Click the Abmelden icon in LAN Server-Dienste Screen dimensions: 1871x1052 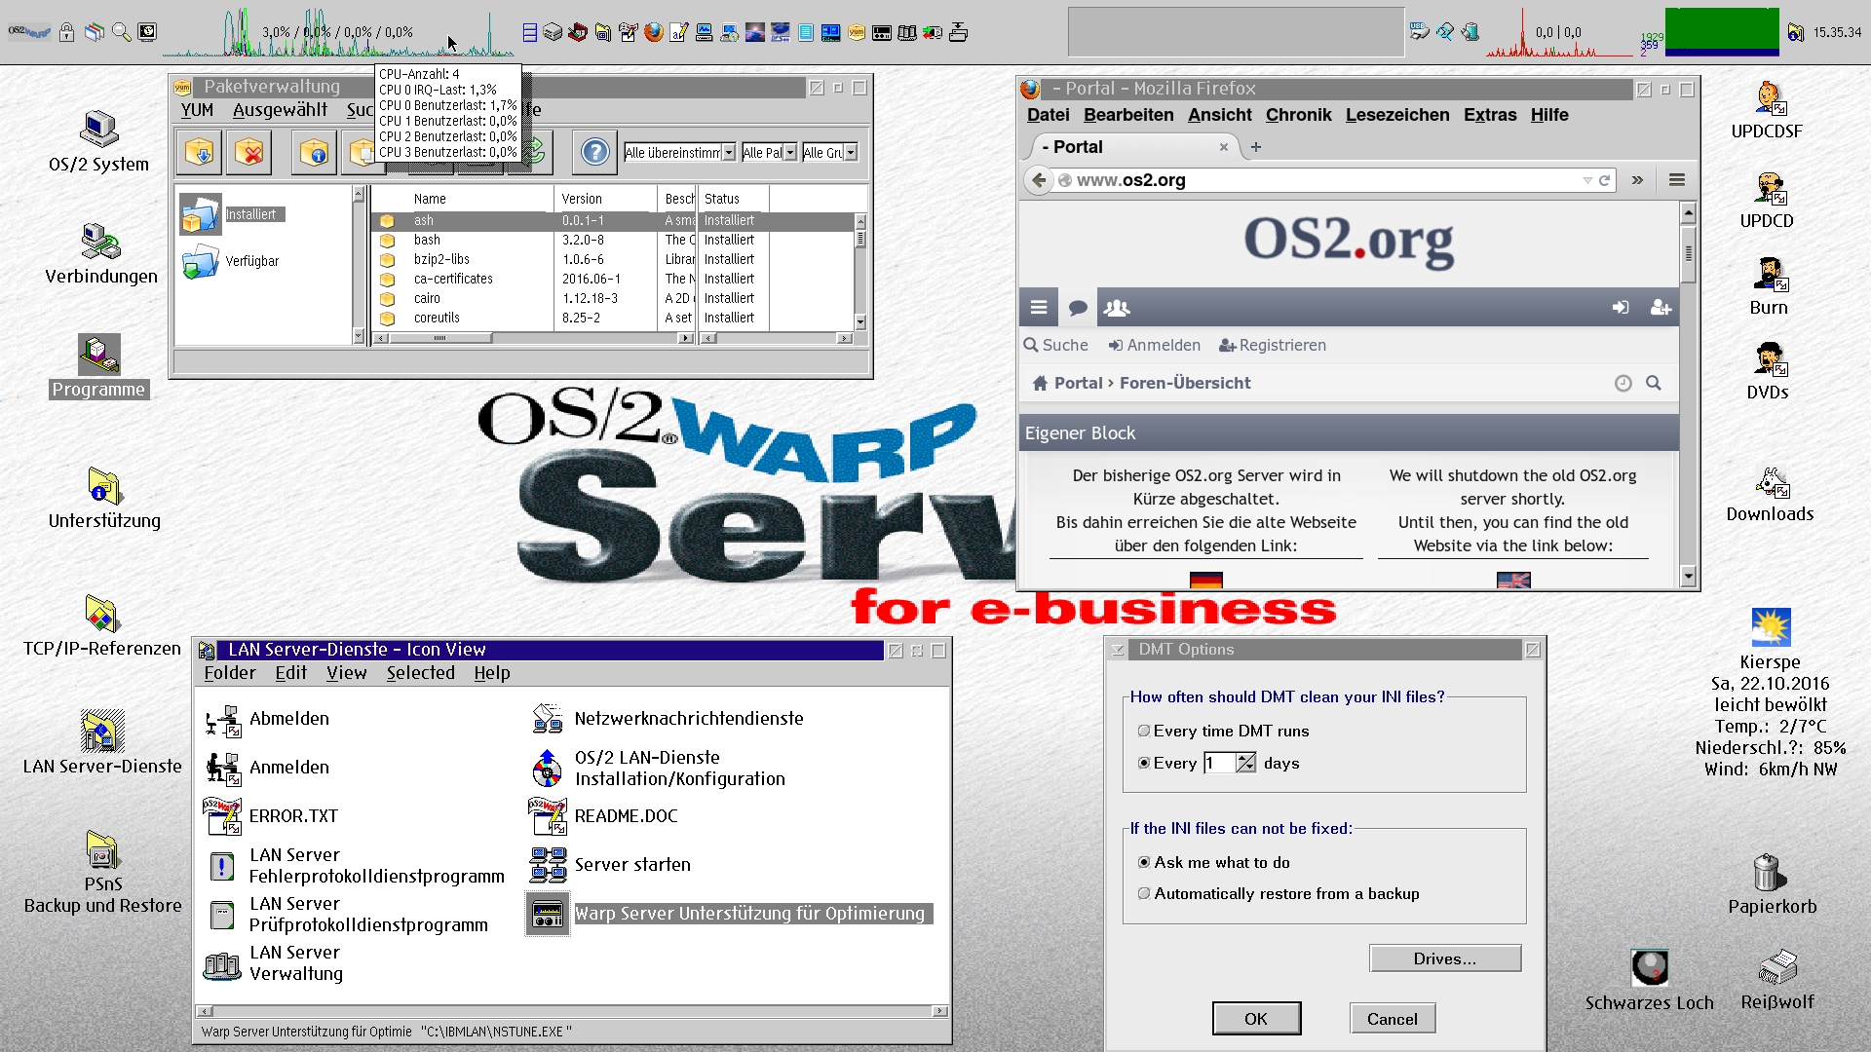pyautogui.click(x=223, y=720)
